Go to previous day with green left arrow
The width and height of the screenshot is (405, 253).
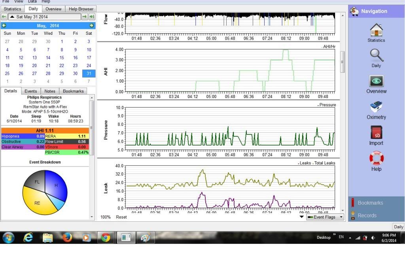click(x=4, y=17)
